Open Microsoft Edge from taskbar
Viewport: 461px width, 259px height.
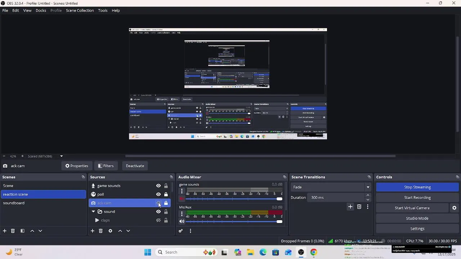[x=263, y=252]
